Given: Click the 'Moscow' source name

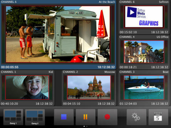Looking at the screenshot, I should 110,72.
